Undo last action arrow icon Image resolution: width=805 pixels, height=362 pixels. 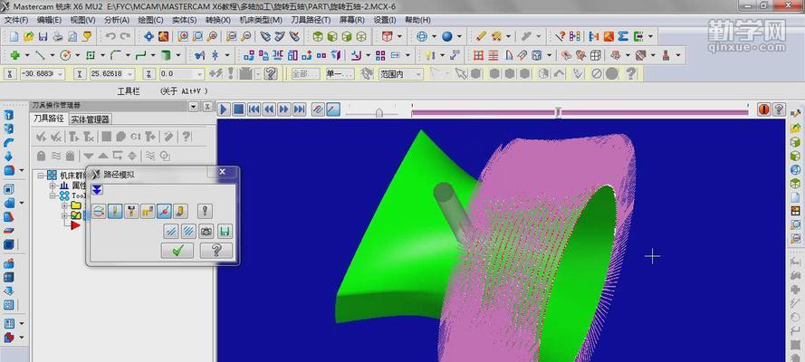pyautogui.click(x=110, y=36)
